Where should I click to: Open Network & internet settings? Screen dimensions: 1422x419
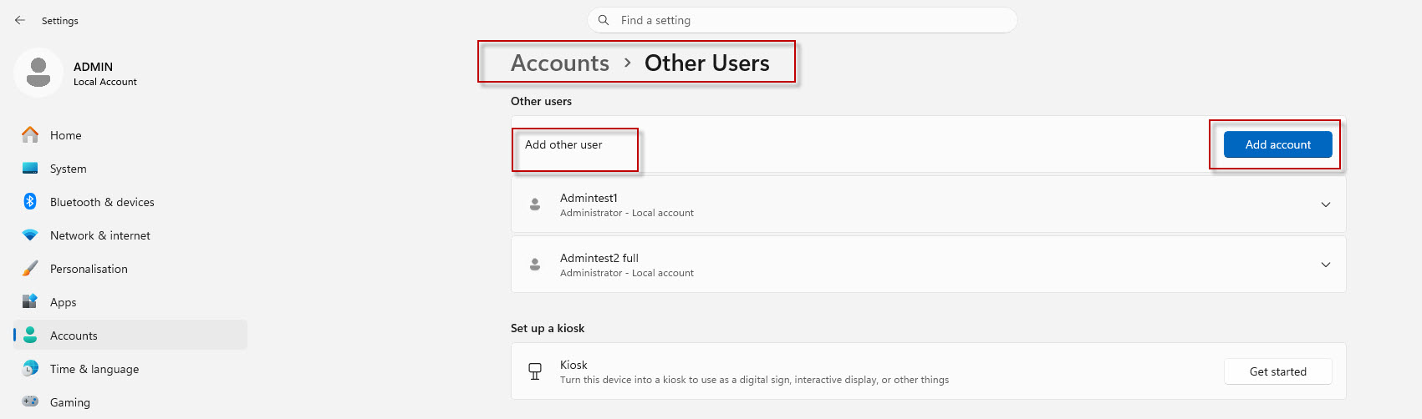click(130, 235)
